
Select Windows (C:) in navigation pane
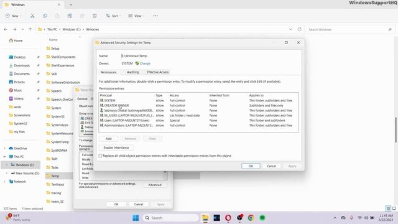click(21, 165)
